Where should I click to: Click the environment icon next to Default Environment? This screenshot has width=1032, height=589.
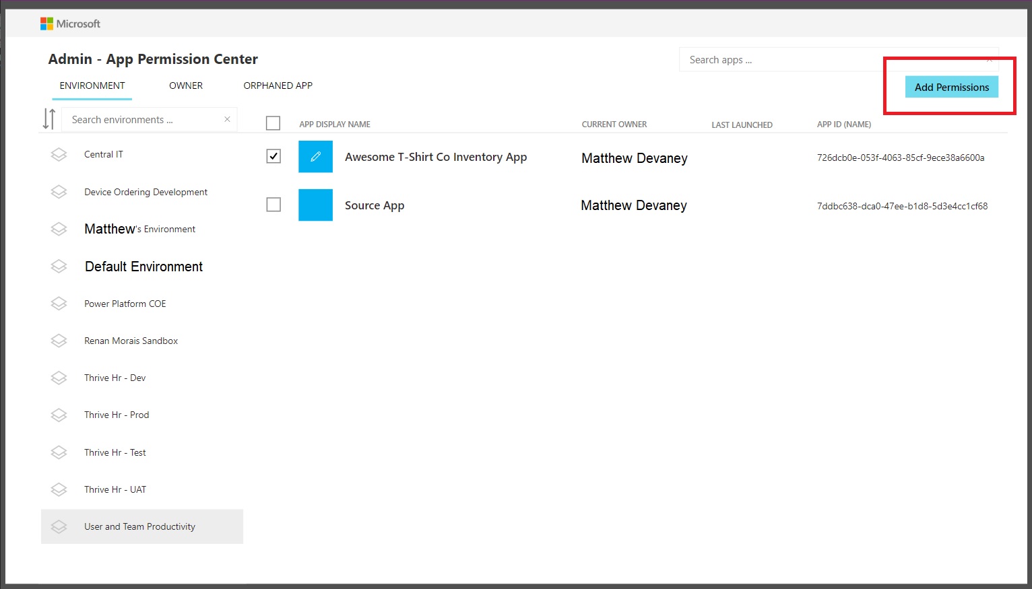tap(59, 266)
